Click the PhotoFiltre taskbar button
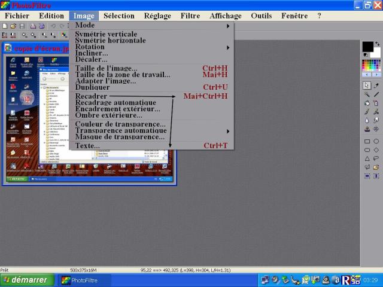The image size is (383, 287). coord(84,280)
